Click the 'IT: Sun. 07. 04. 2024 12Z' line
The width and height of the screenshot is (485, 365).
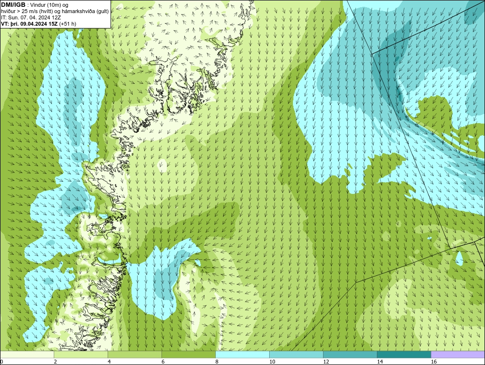tap(31, 17)
